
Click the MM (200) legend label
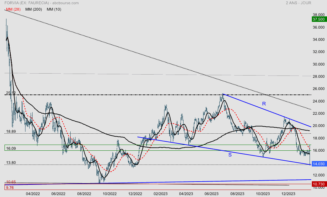point(34,9)
